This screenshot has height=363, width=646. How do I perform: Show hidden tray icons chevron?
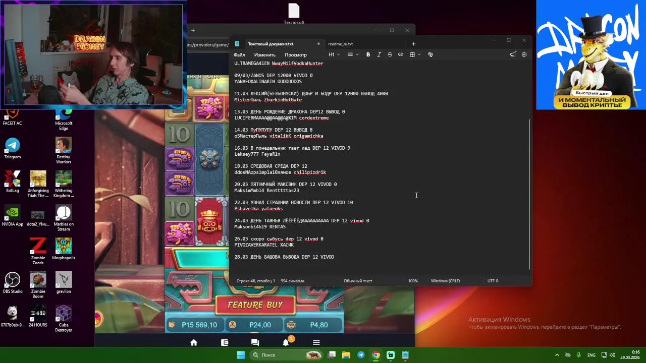tap(557, 355)
